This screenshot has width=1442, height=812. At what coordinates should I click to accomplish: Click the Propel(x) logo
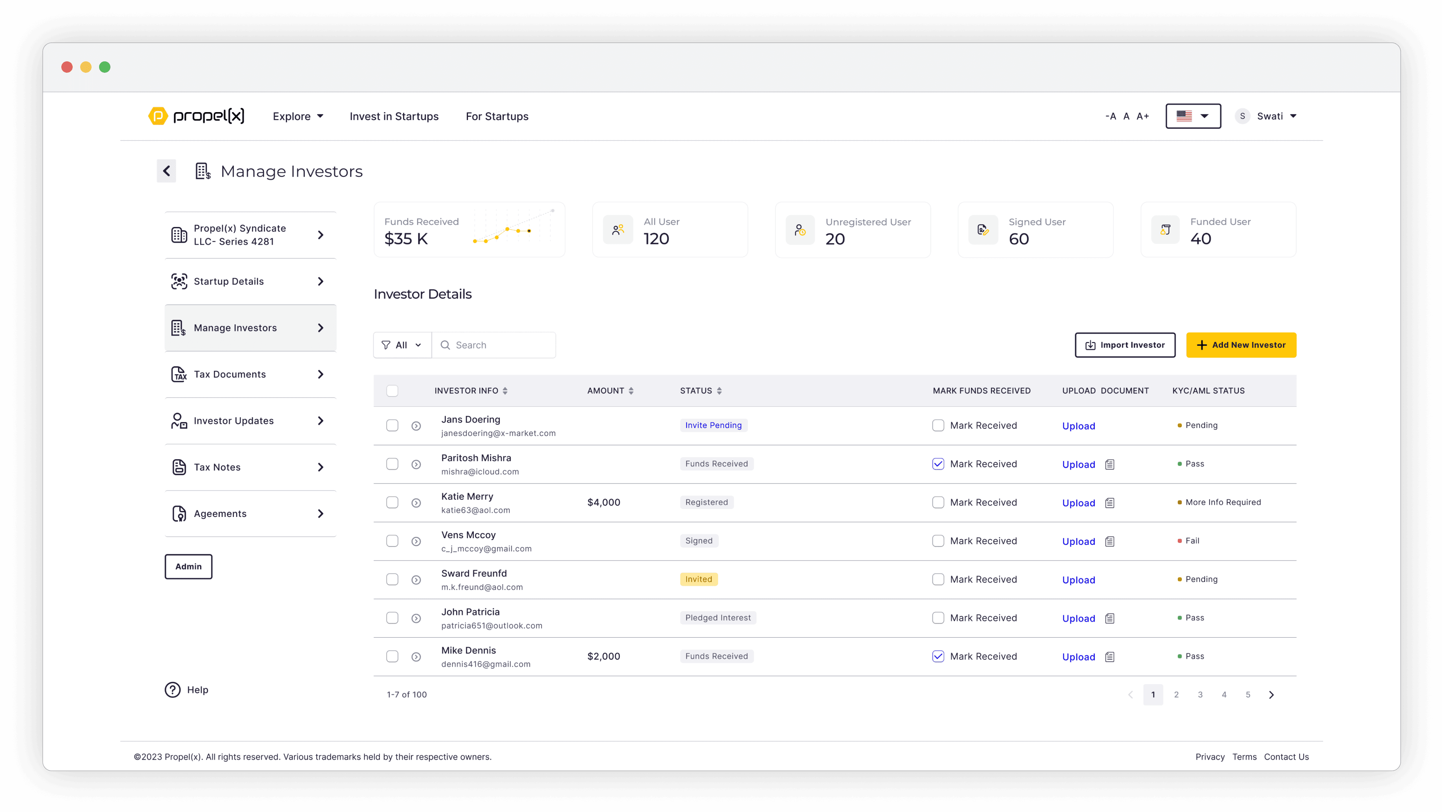(x=197, y=116)
